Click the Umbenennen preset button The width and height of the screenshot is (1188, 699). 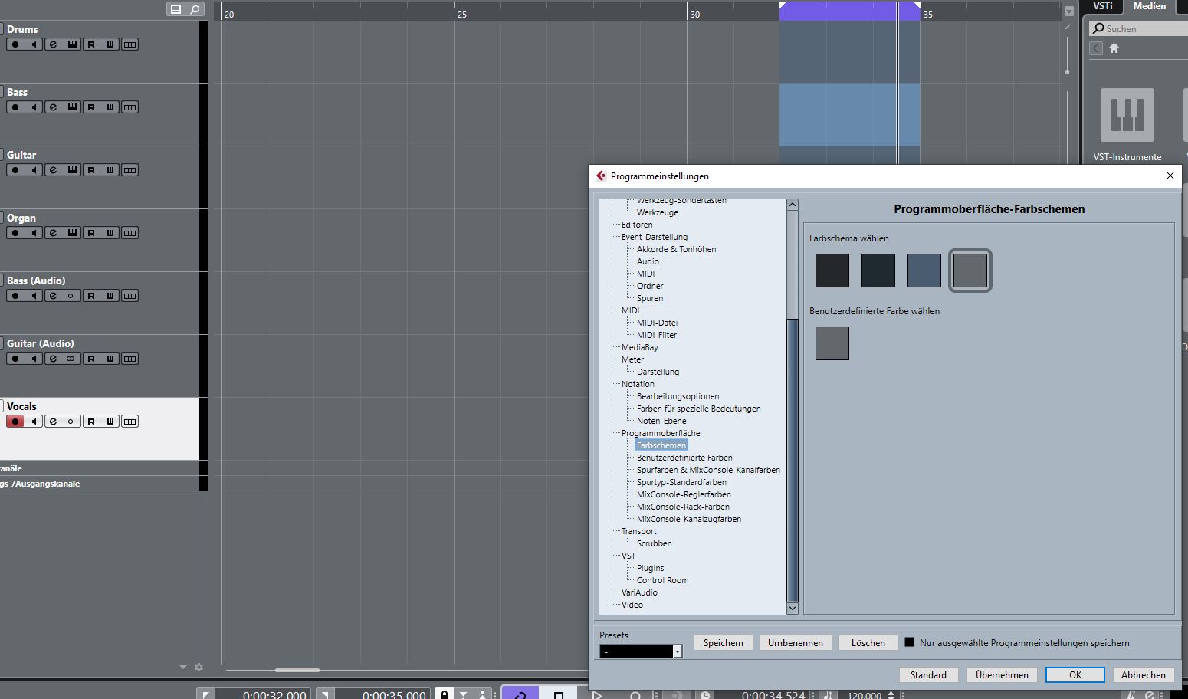pos(796,643)
